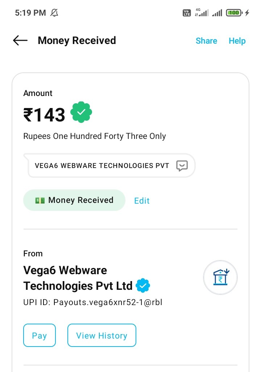The width and height of the screenshot is (261, 372).
Task: Tap the back arrow icon
Action: (20, 40)
